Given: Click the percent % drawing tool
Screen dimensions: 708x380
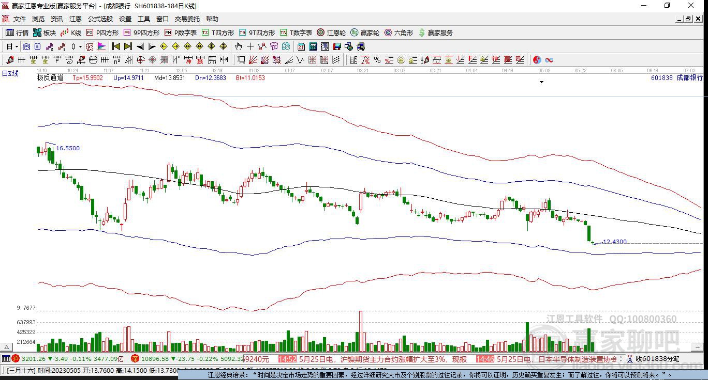Looking at the screenshot, I should click(x=377, y=60).
